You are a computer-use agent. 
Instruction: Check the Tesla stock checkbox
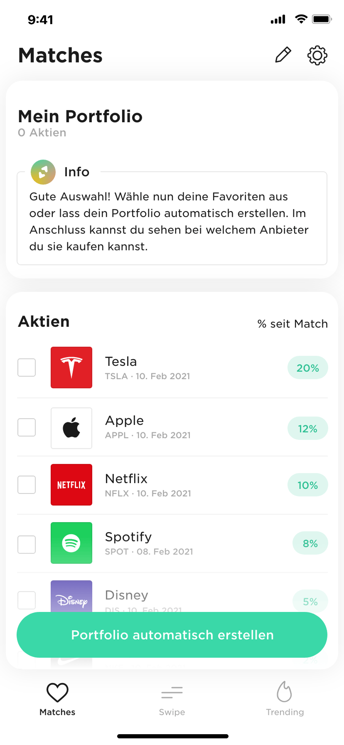pos(27,368)
